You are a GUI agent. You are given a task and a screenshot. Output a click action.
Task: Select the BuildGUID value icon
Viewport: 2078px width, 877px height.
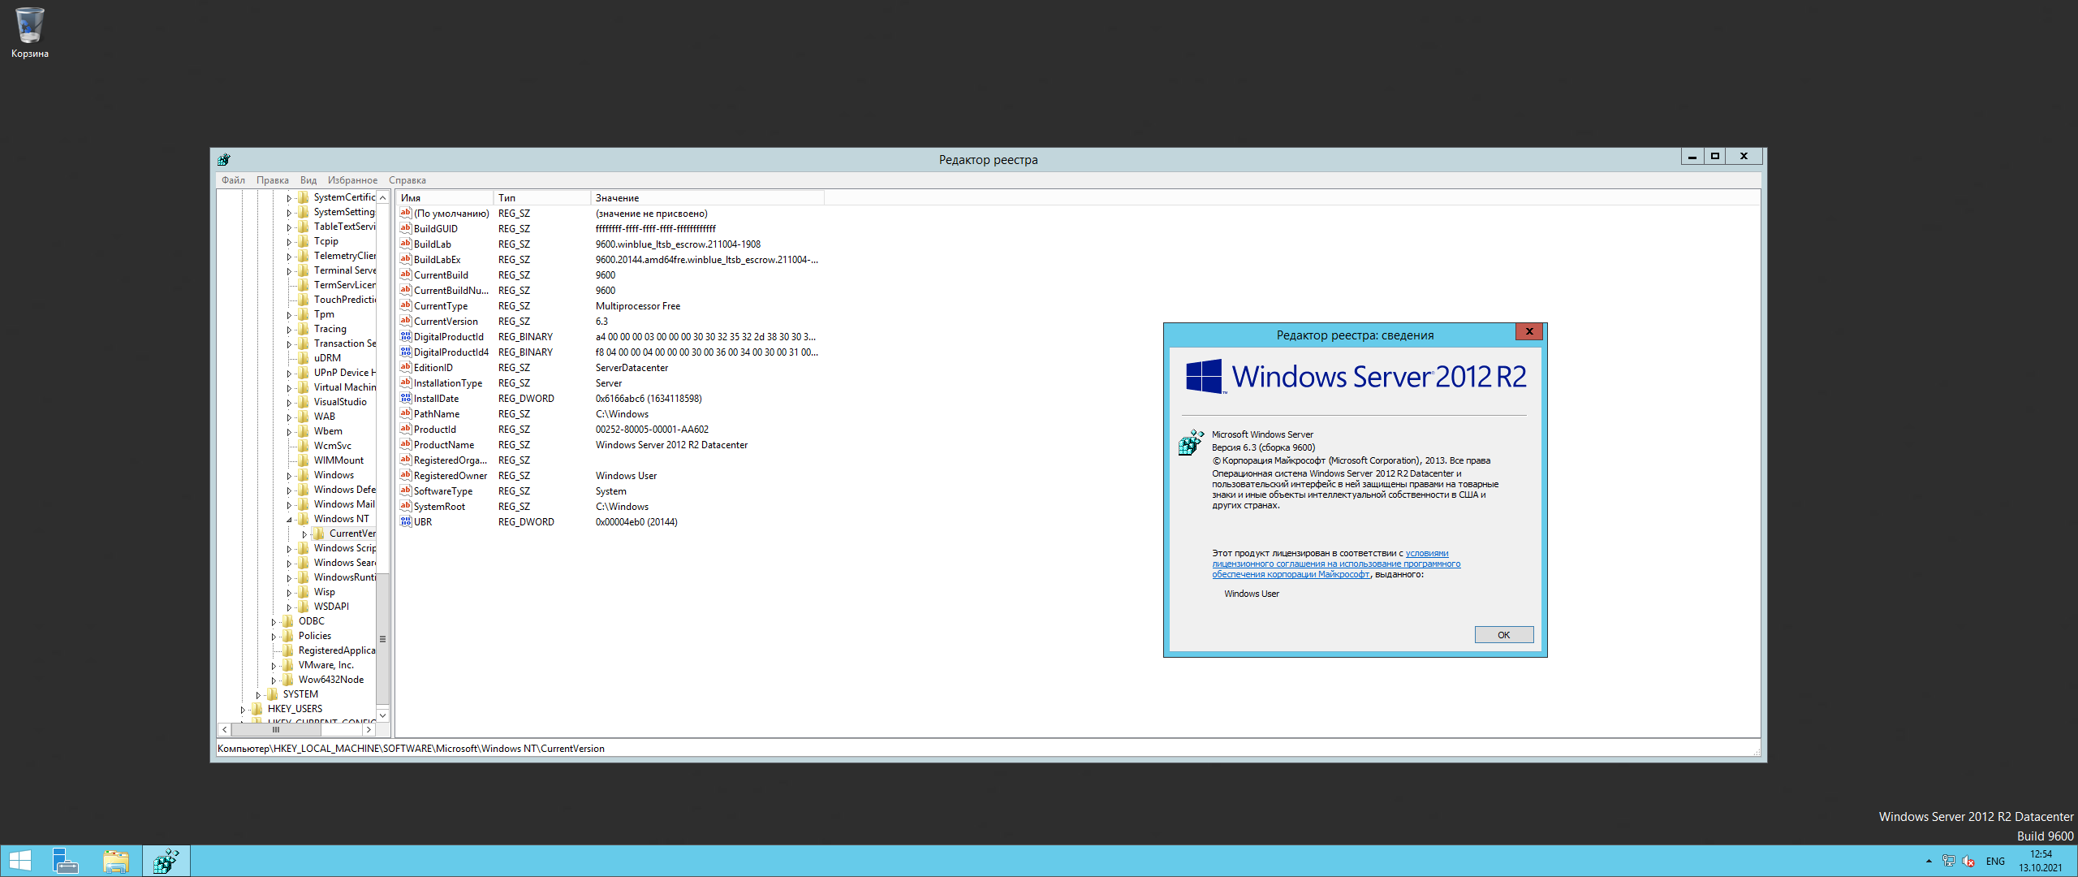[x=406, y=228]
